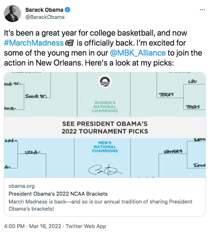Click the handwritten Iowa St. bracket entry
This screenshot has width=208, height=232.
coord(36,96)
